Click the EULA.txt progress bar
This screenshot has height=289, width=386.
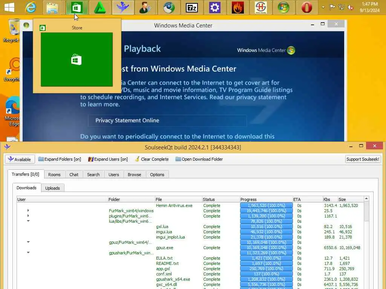click(267, 258)
